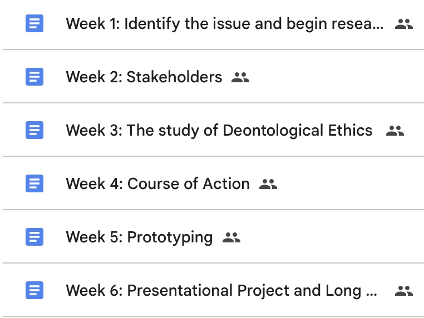Click the shared people icon after Deontological Ethics
This screenshot has height=318, width=424.
tap(395, 131)
